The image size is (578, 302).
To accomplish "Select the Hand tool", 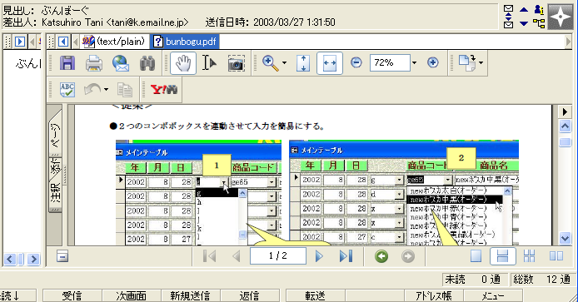I will tap(183, 63).
